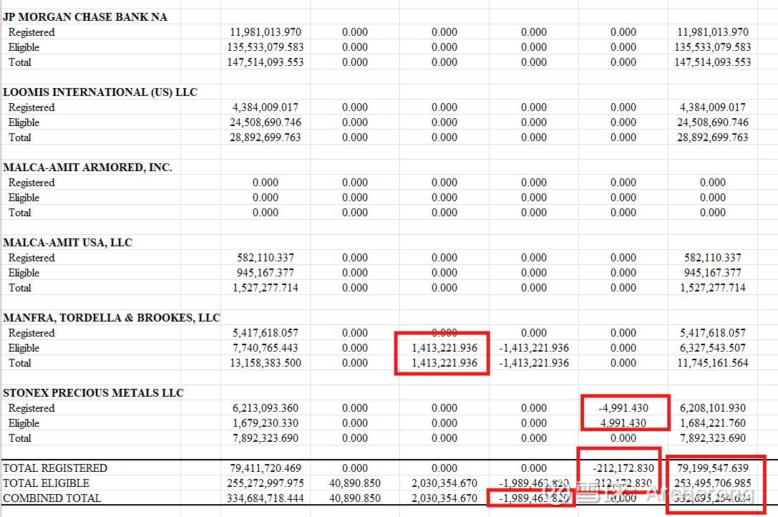Select total registered opening 79,411,720.469

[266, 468]
